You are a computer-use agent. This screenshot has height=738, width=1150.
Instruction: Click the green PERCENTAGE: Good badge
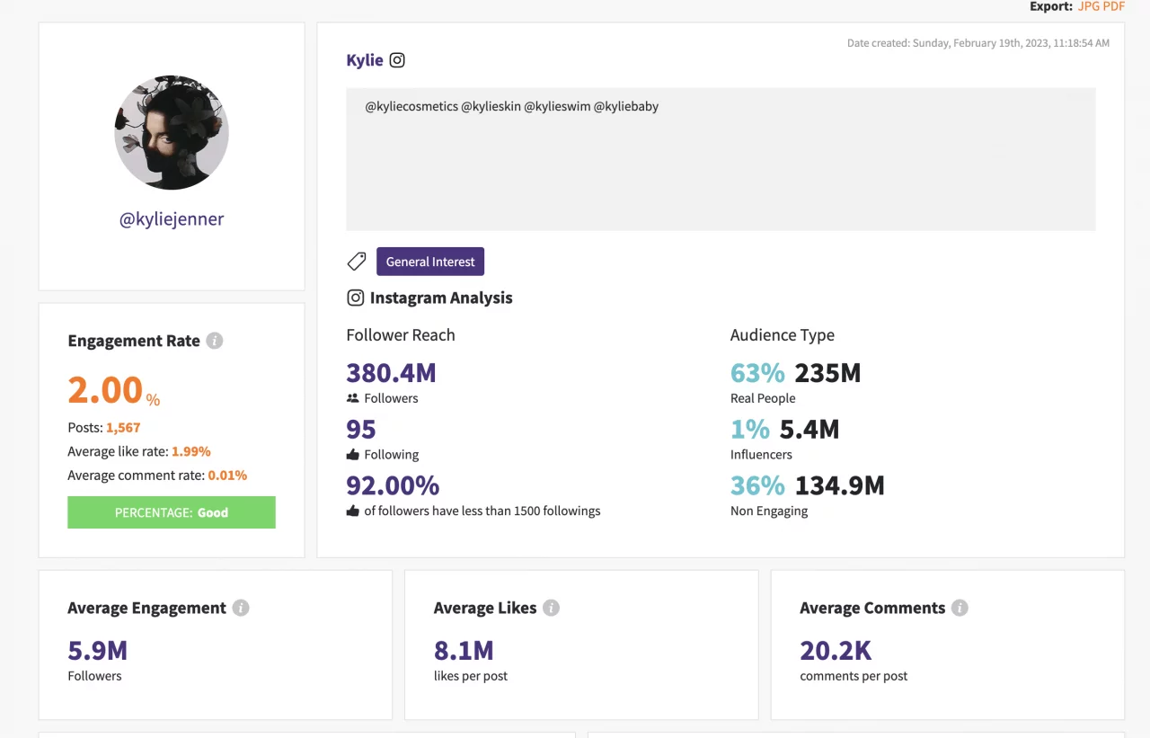click(x=171, y=512)
